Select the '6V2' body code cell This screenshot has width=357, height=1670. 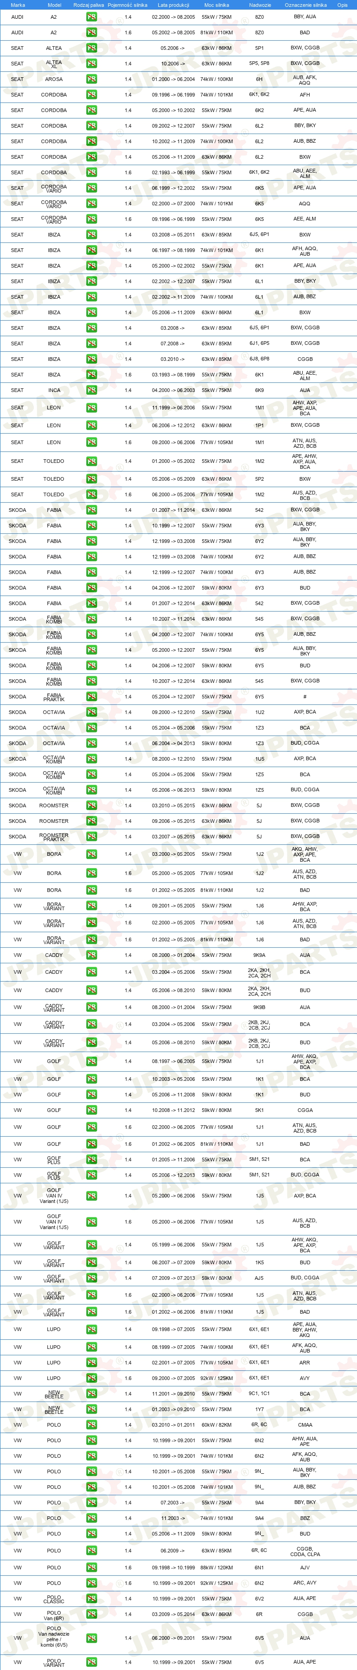(x=259, y=1599)
